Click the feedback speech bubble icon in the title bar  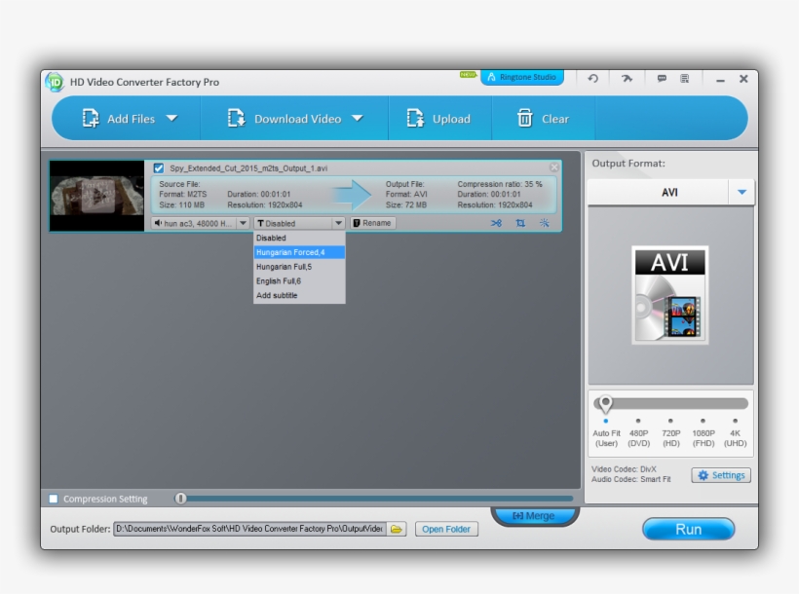pyautogui.click(x=662, y=79)
